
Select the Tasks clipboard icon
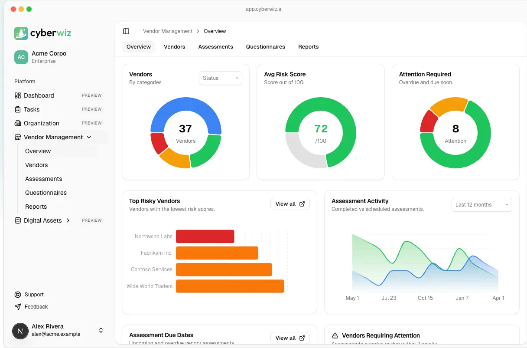click(18, 109)
